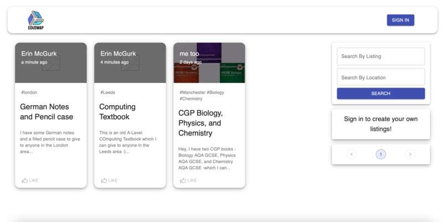Click the German notes description text

pos(50,142)
